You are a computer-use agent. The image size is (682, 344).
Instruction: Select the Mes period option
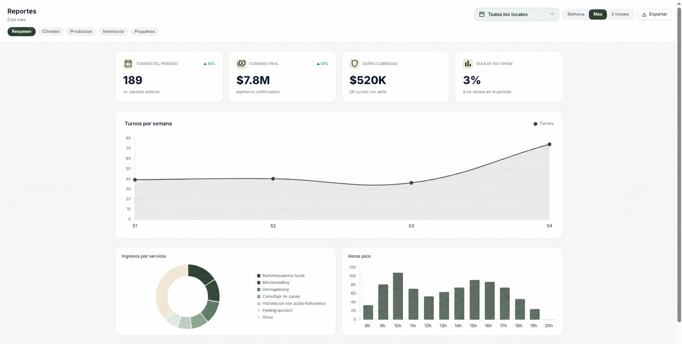(x=598, y=14)
